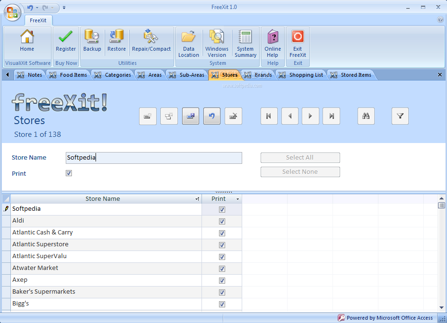Viewport: 447px width, 323px height.
Task: Go to last store record
Action: [x=331, y=116]
